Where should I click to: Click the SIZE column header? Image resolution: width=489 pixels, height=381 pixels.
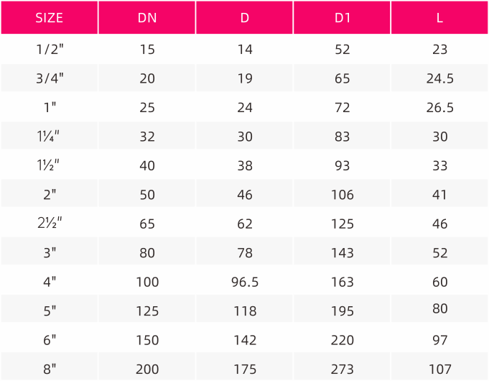50,18
